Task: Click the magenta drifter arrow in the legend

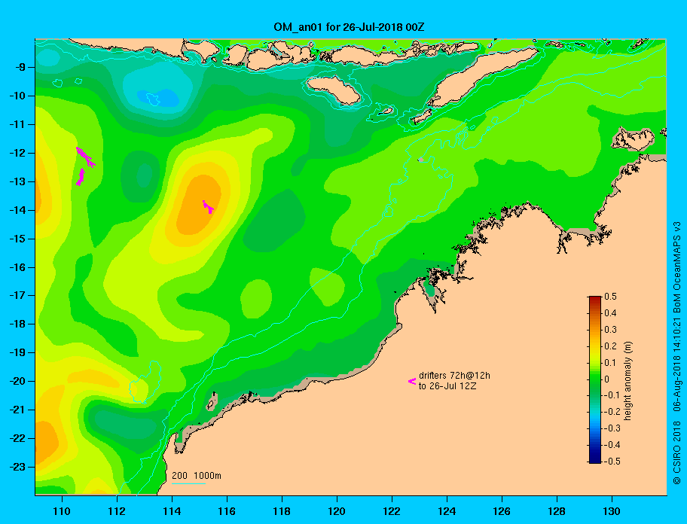Action: click(x=412, y=381)
